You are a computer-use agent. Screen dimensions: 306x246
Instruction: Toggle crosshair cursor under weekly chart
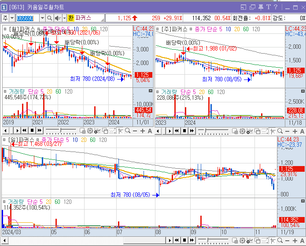(x=273, y=131)
